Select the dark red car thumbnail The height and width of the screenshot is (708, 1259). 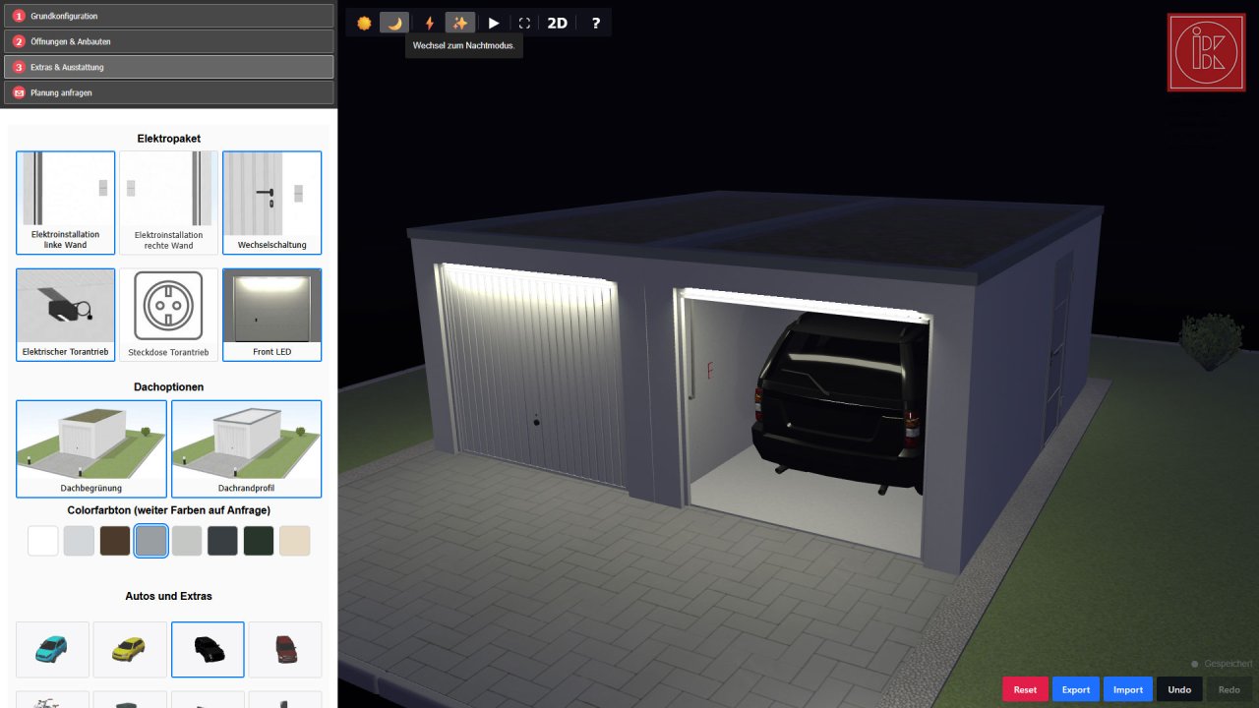(285, 649)
